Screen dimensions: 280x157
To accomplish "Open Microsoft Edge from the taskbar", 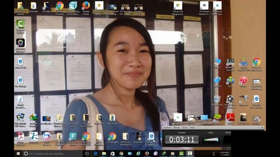I will click(x=96, y=154).
